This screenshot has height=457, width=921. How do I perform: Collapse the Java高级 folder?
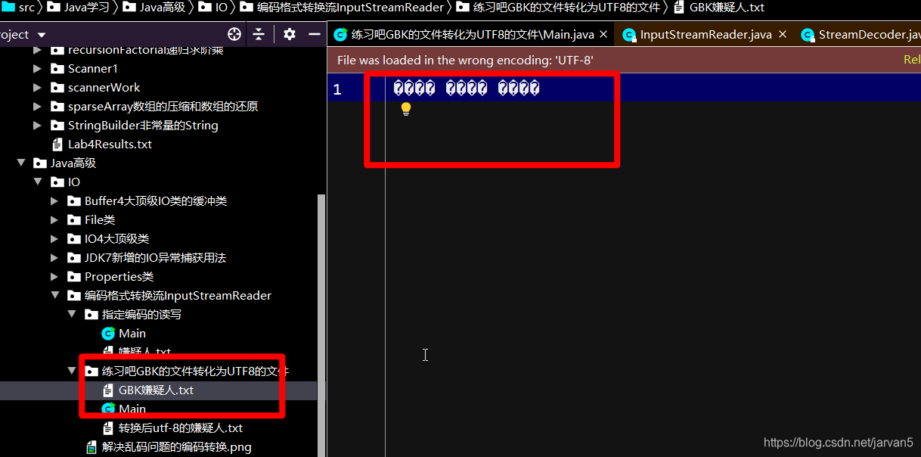(20, 163)
